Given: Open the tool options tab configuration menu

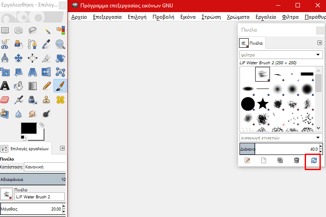Looking at the screenshot, I should (x=62, y=148).
